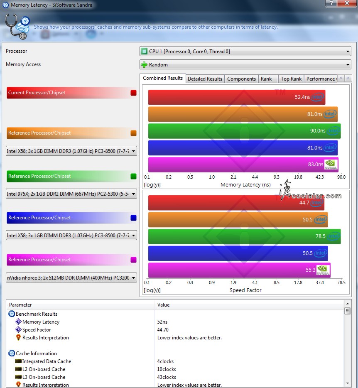
Task: Close the Memory Latency window
Action: (x=347, y=3)
